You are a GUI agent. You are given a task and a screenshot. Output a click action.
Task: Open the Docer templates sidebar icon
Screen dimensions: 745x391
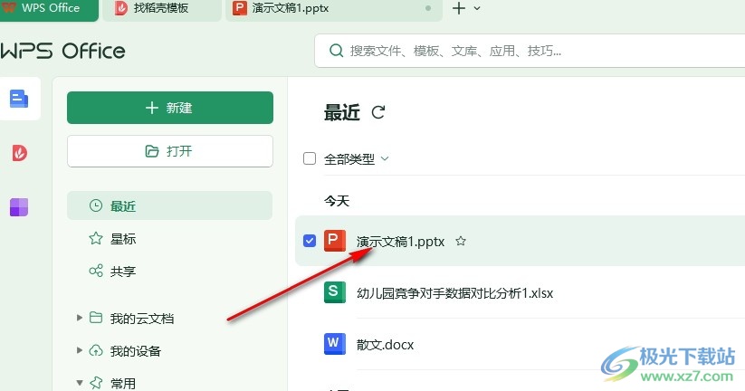(20, 153)
